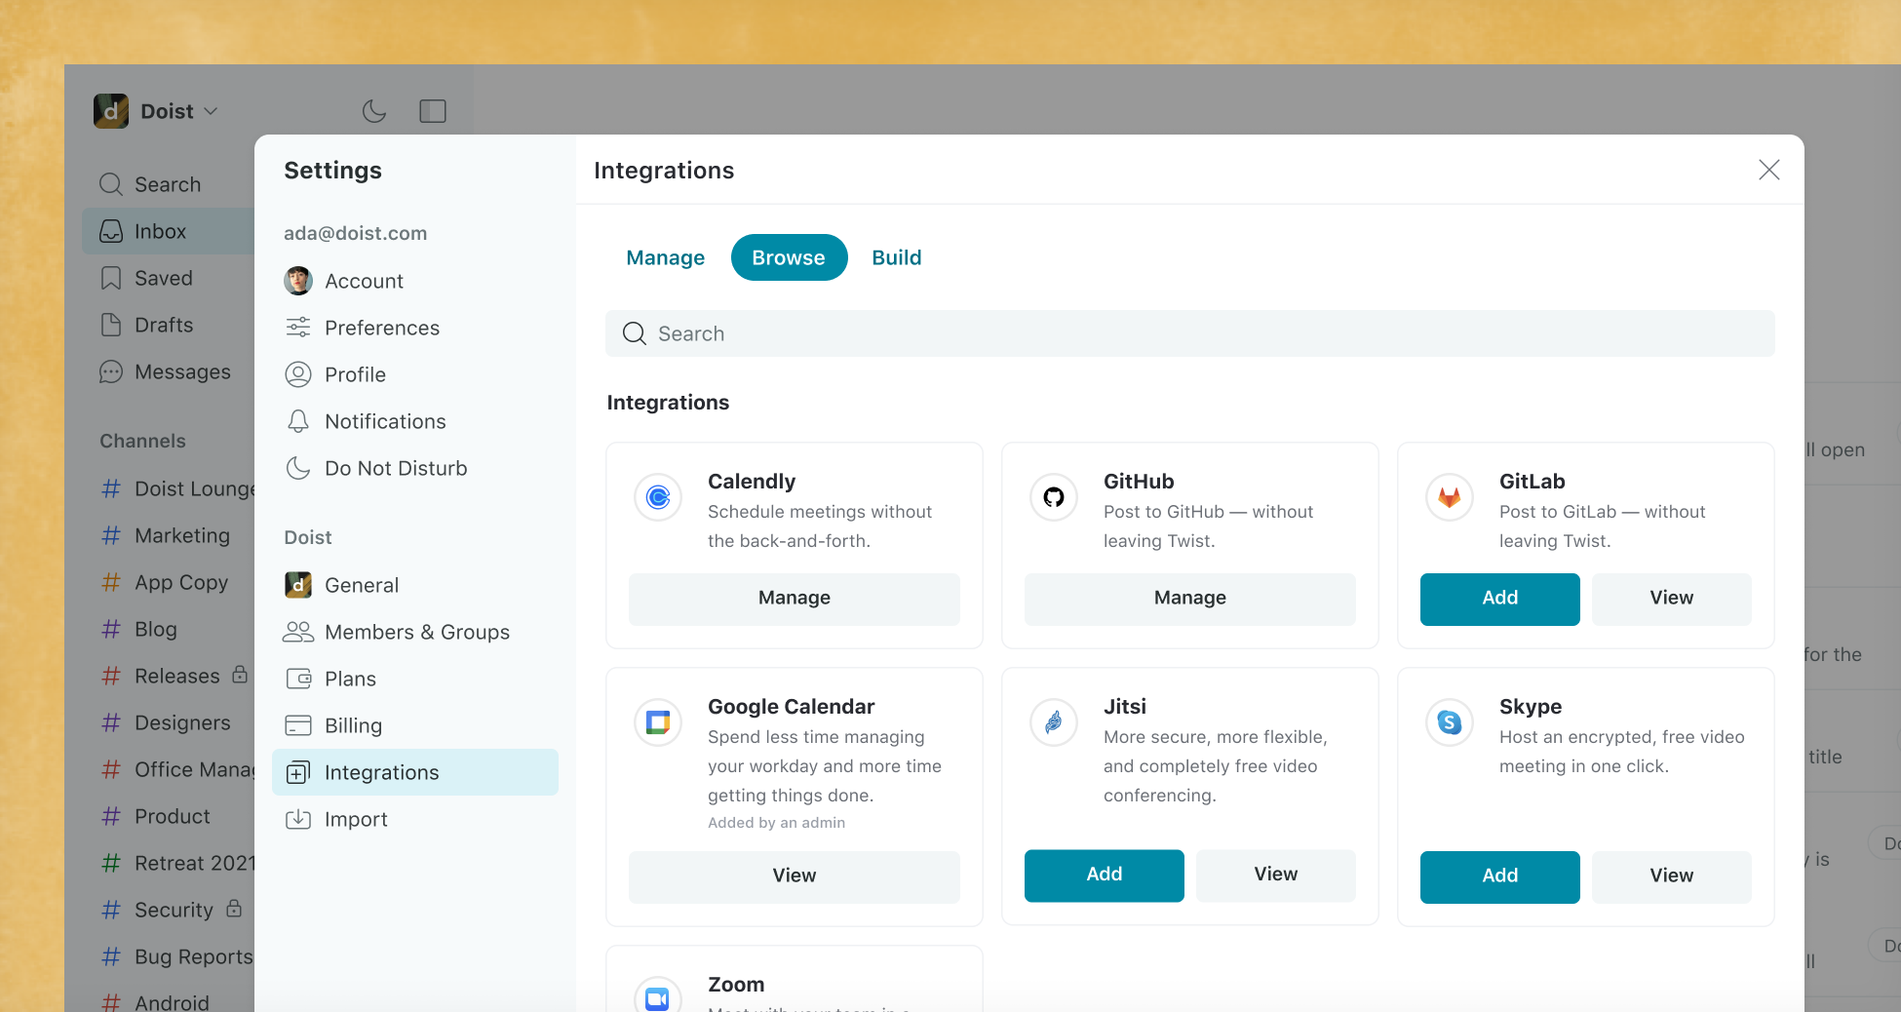
Task: Open the Android channel
Action: [x=158, y=1001]
